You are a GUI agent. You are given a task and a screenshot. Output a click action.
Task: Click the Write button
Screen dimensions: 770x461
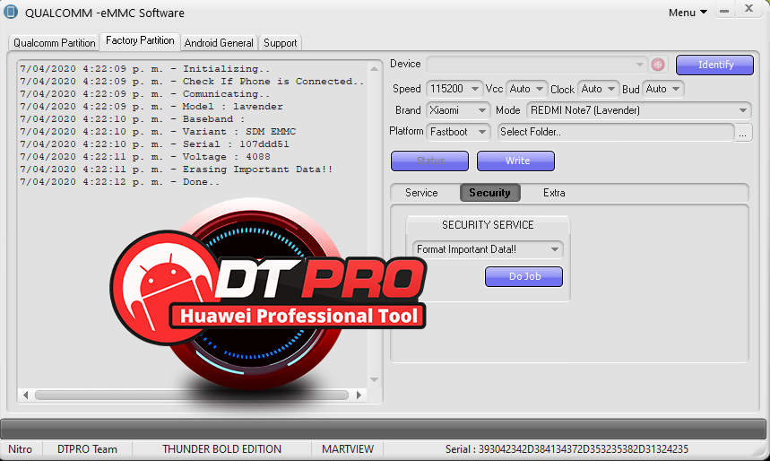pos(515,161)
